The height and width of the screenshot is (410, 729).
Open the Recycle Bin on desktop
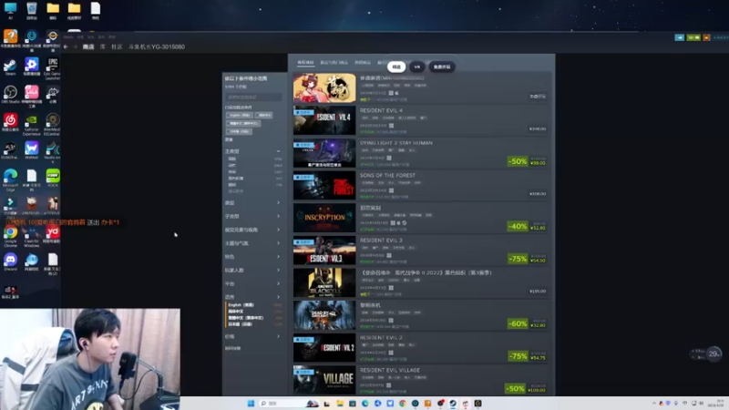(31, 10)
